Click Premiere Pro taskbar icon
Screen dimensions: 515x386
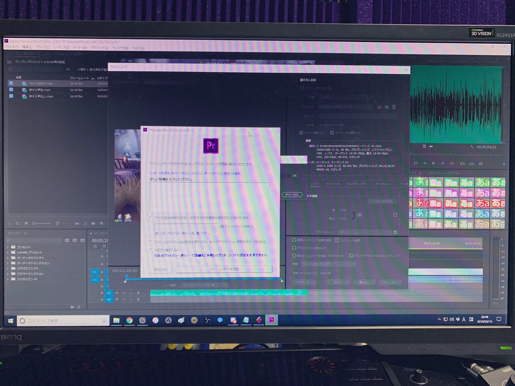click(271, 320)
